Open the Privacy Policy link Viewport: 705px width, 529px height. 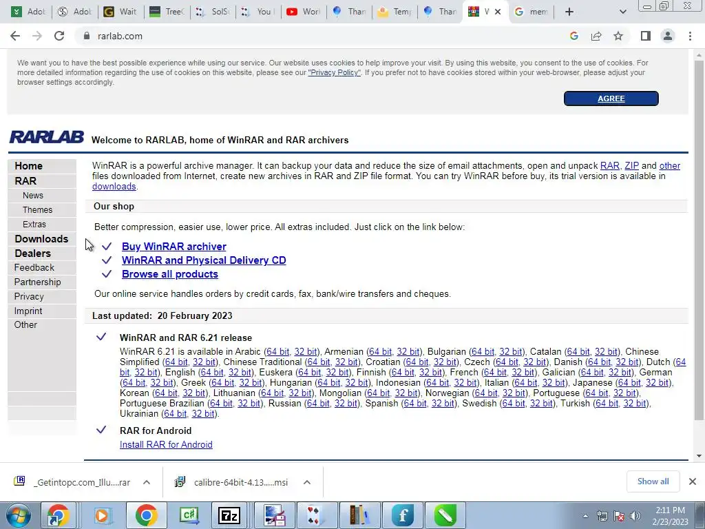point(334,72)
